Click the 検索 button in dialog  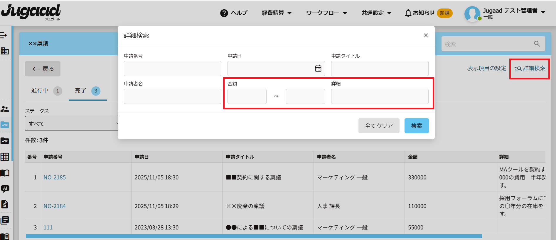pos(416,126)
